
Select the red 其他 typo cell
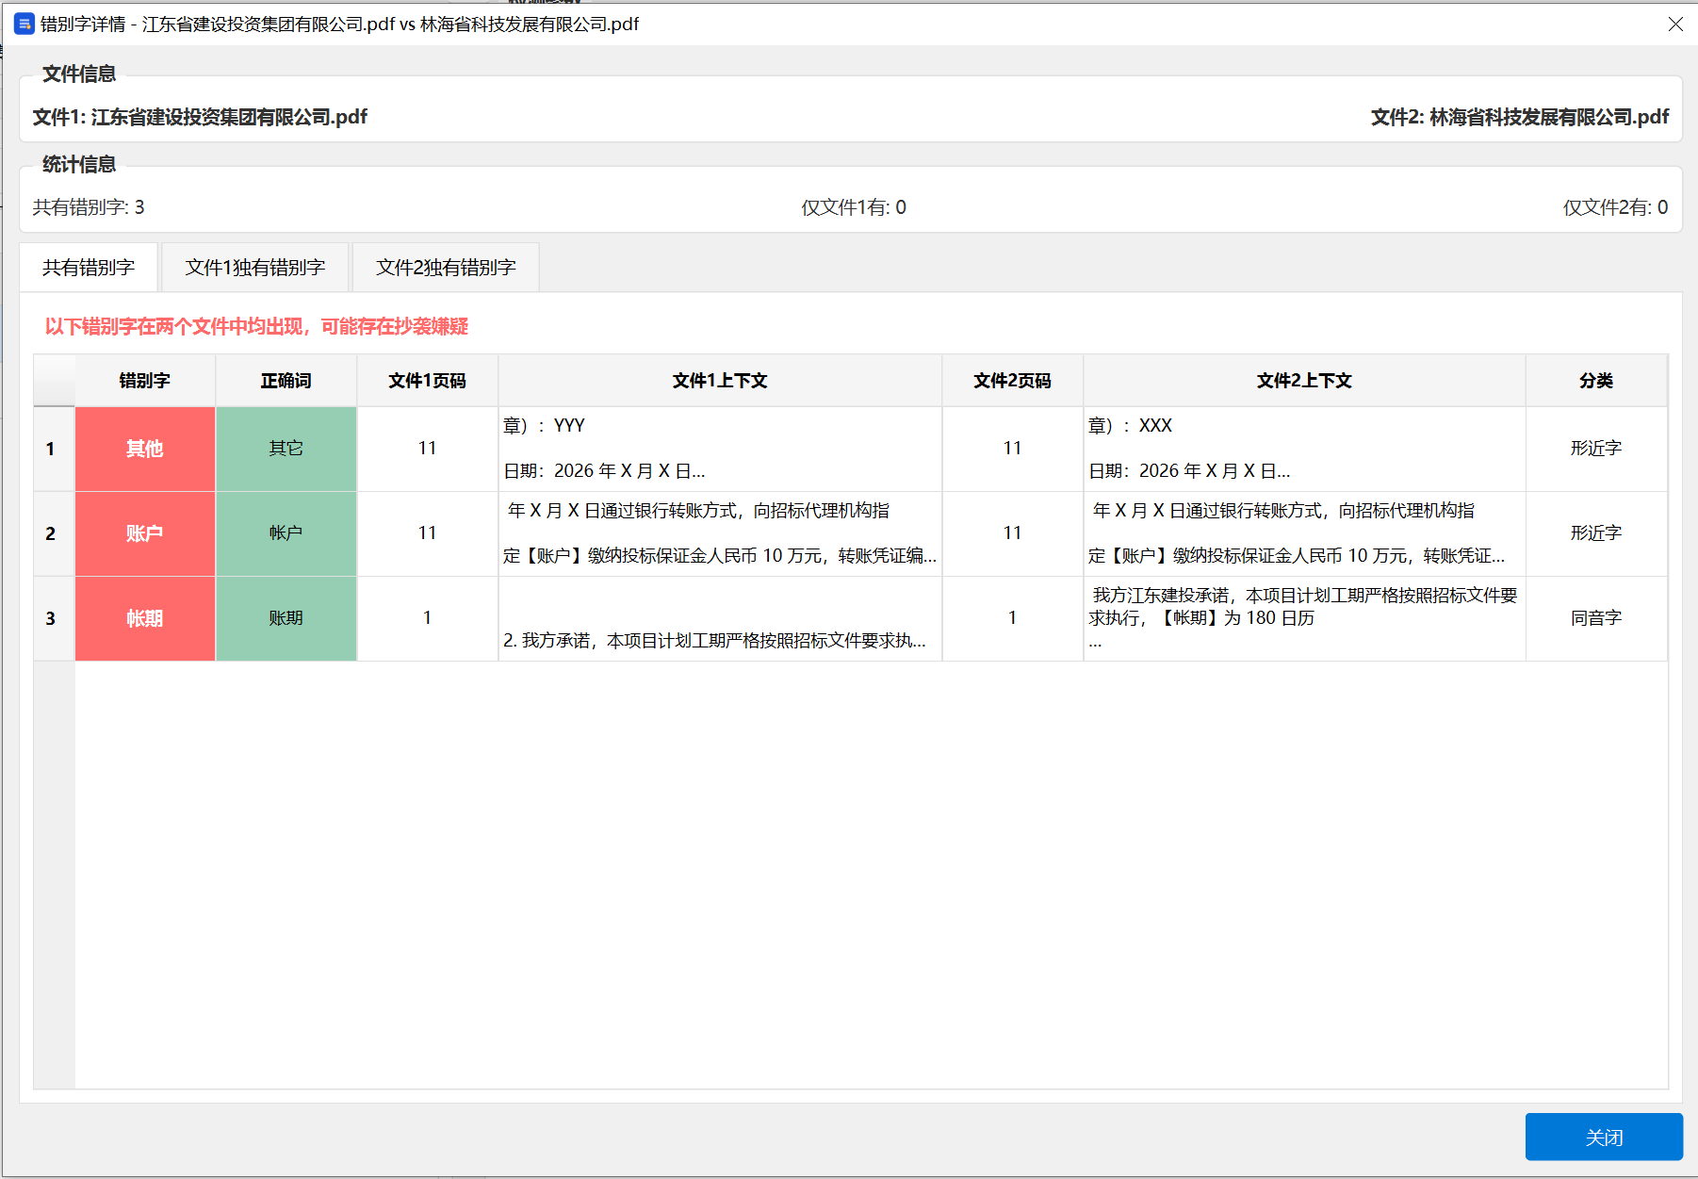[145, 449]
